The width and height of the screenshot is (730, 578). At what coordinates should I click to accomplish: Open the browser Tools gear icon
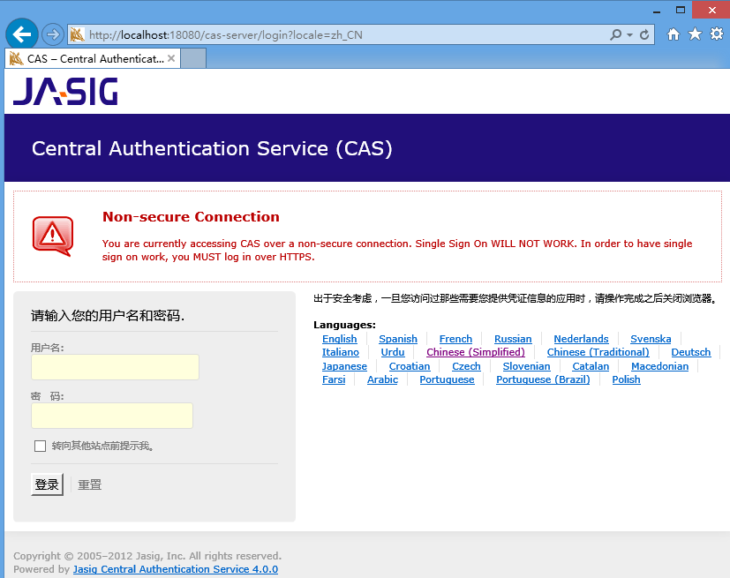pos(717,34)
